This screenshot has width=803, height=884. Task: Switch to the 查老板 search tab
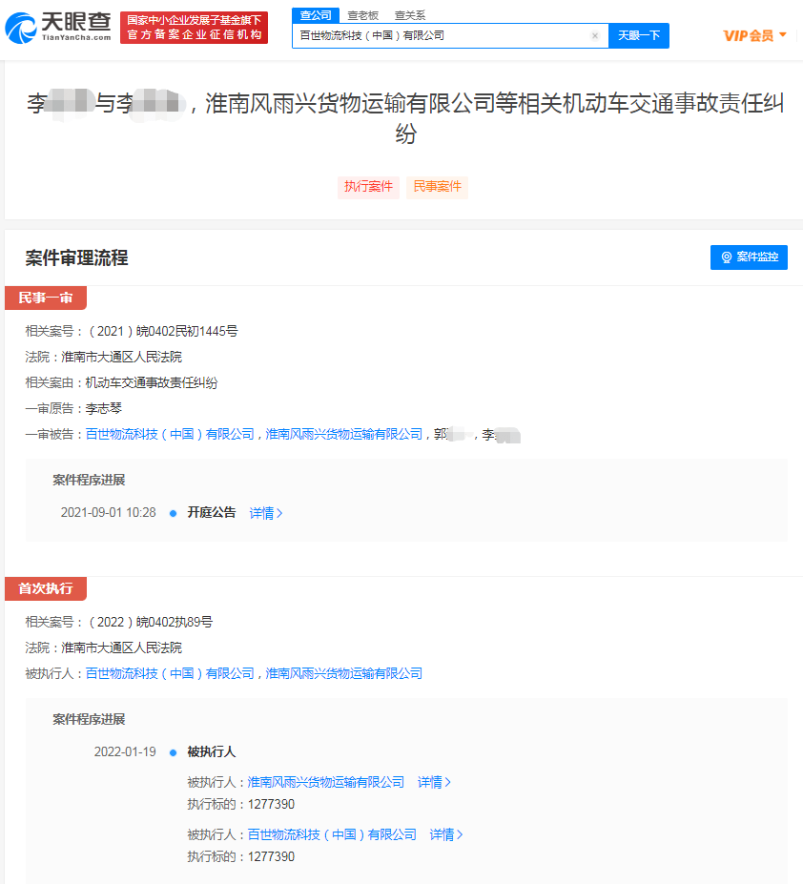tap(362, 15)
